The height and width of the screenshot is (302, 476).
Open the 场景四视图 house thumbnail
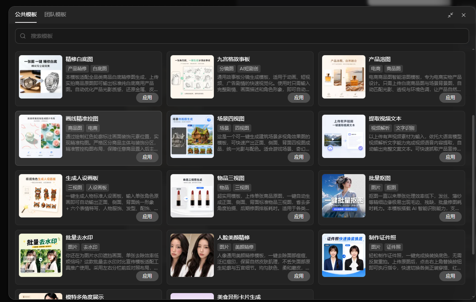pos(192,136)
